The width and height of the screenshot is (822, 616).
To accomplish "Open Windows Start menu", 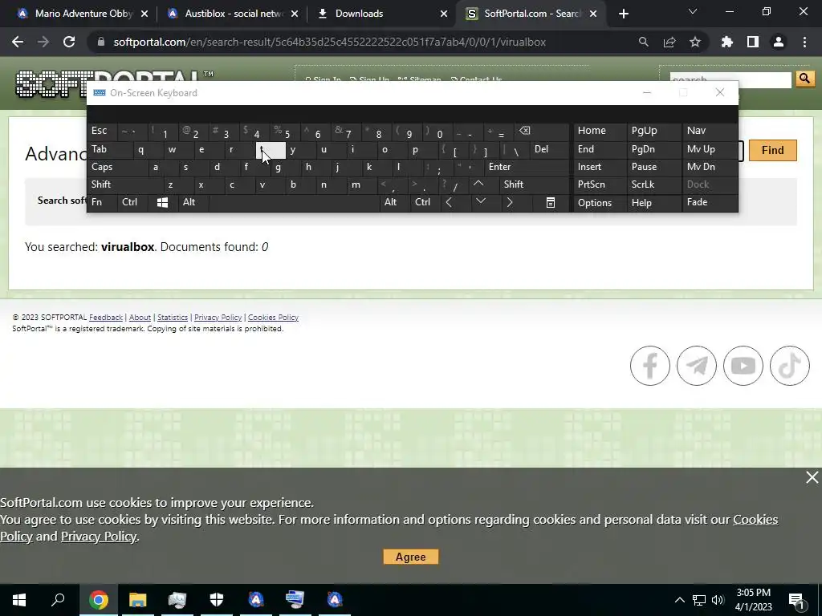I will click(x=19, y=600).
